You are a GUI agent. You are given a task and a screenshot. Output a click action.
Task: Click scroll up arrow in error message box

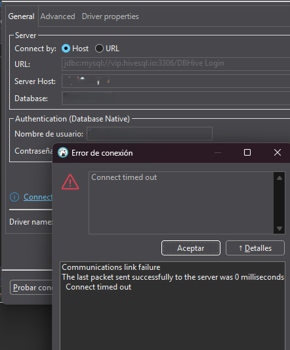point(280,178)
